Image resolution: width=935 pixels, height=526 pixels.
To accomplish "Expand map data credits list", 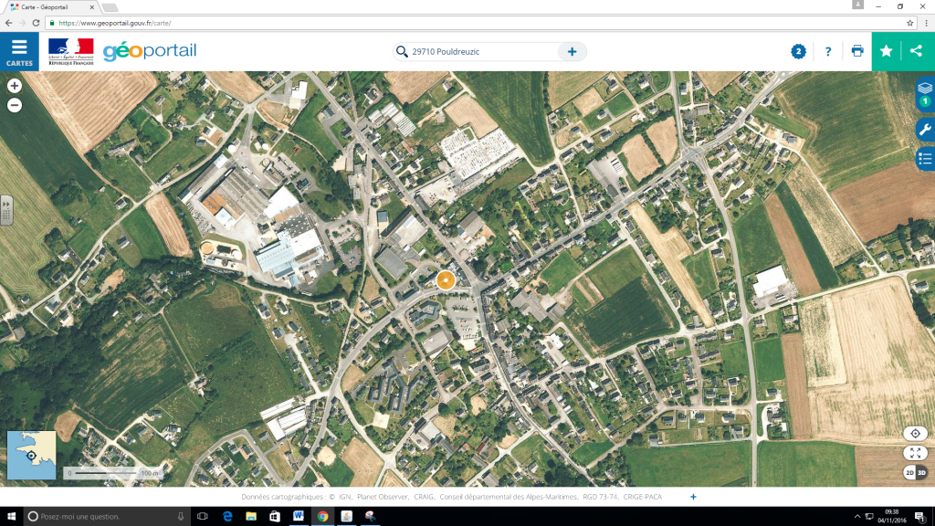I will 693,497.
